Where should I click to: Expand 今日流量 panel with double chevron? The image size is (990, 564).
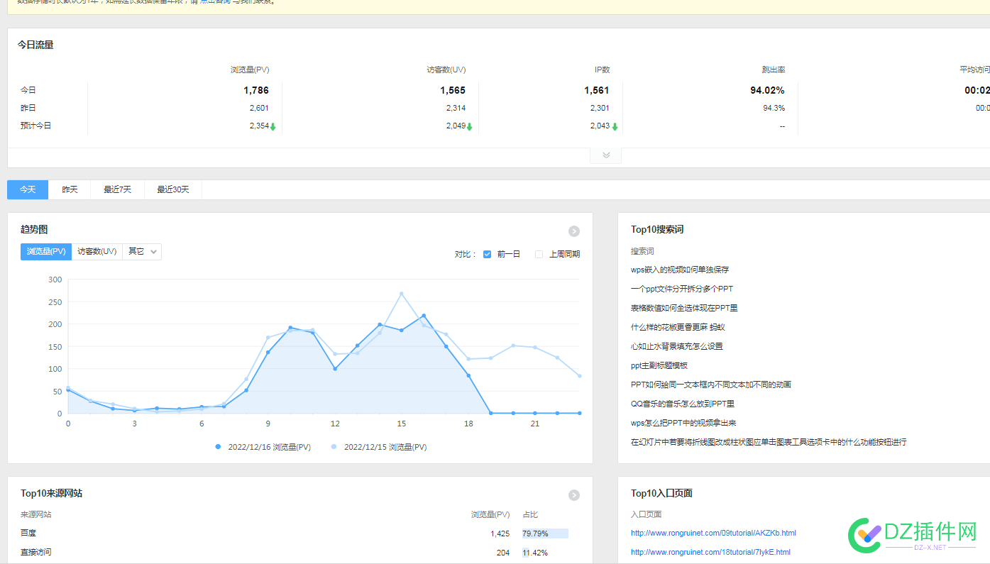click(606, 155)
